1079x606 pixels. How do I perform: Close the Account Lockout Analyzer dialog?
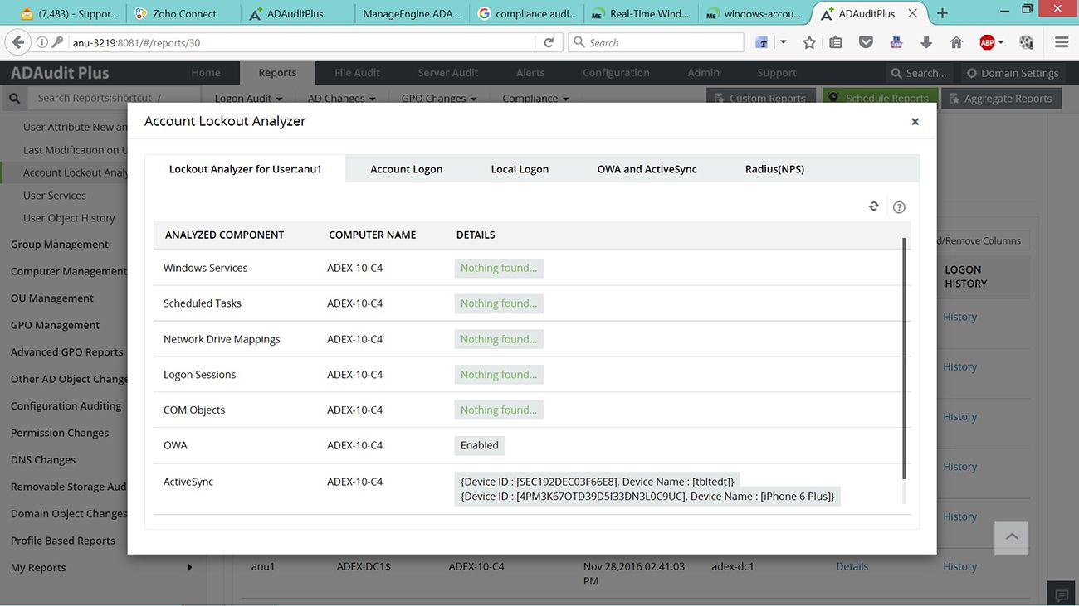[915, 122]
